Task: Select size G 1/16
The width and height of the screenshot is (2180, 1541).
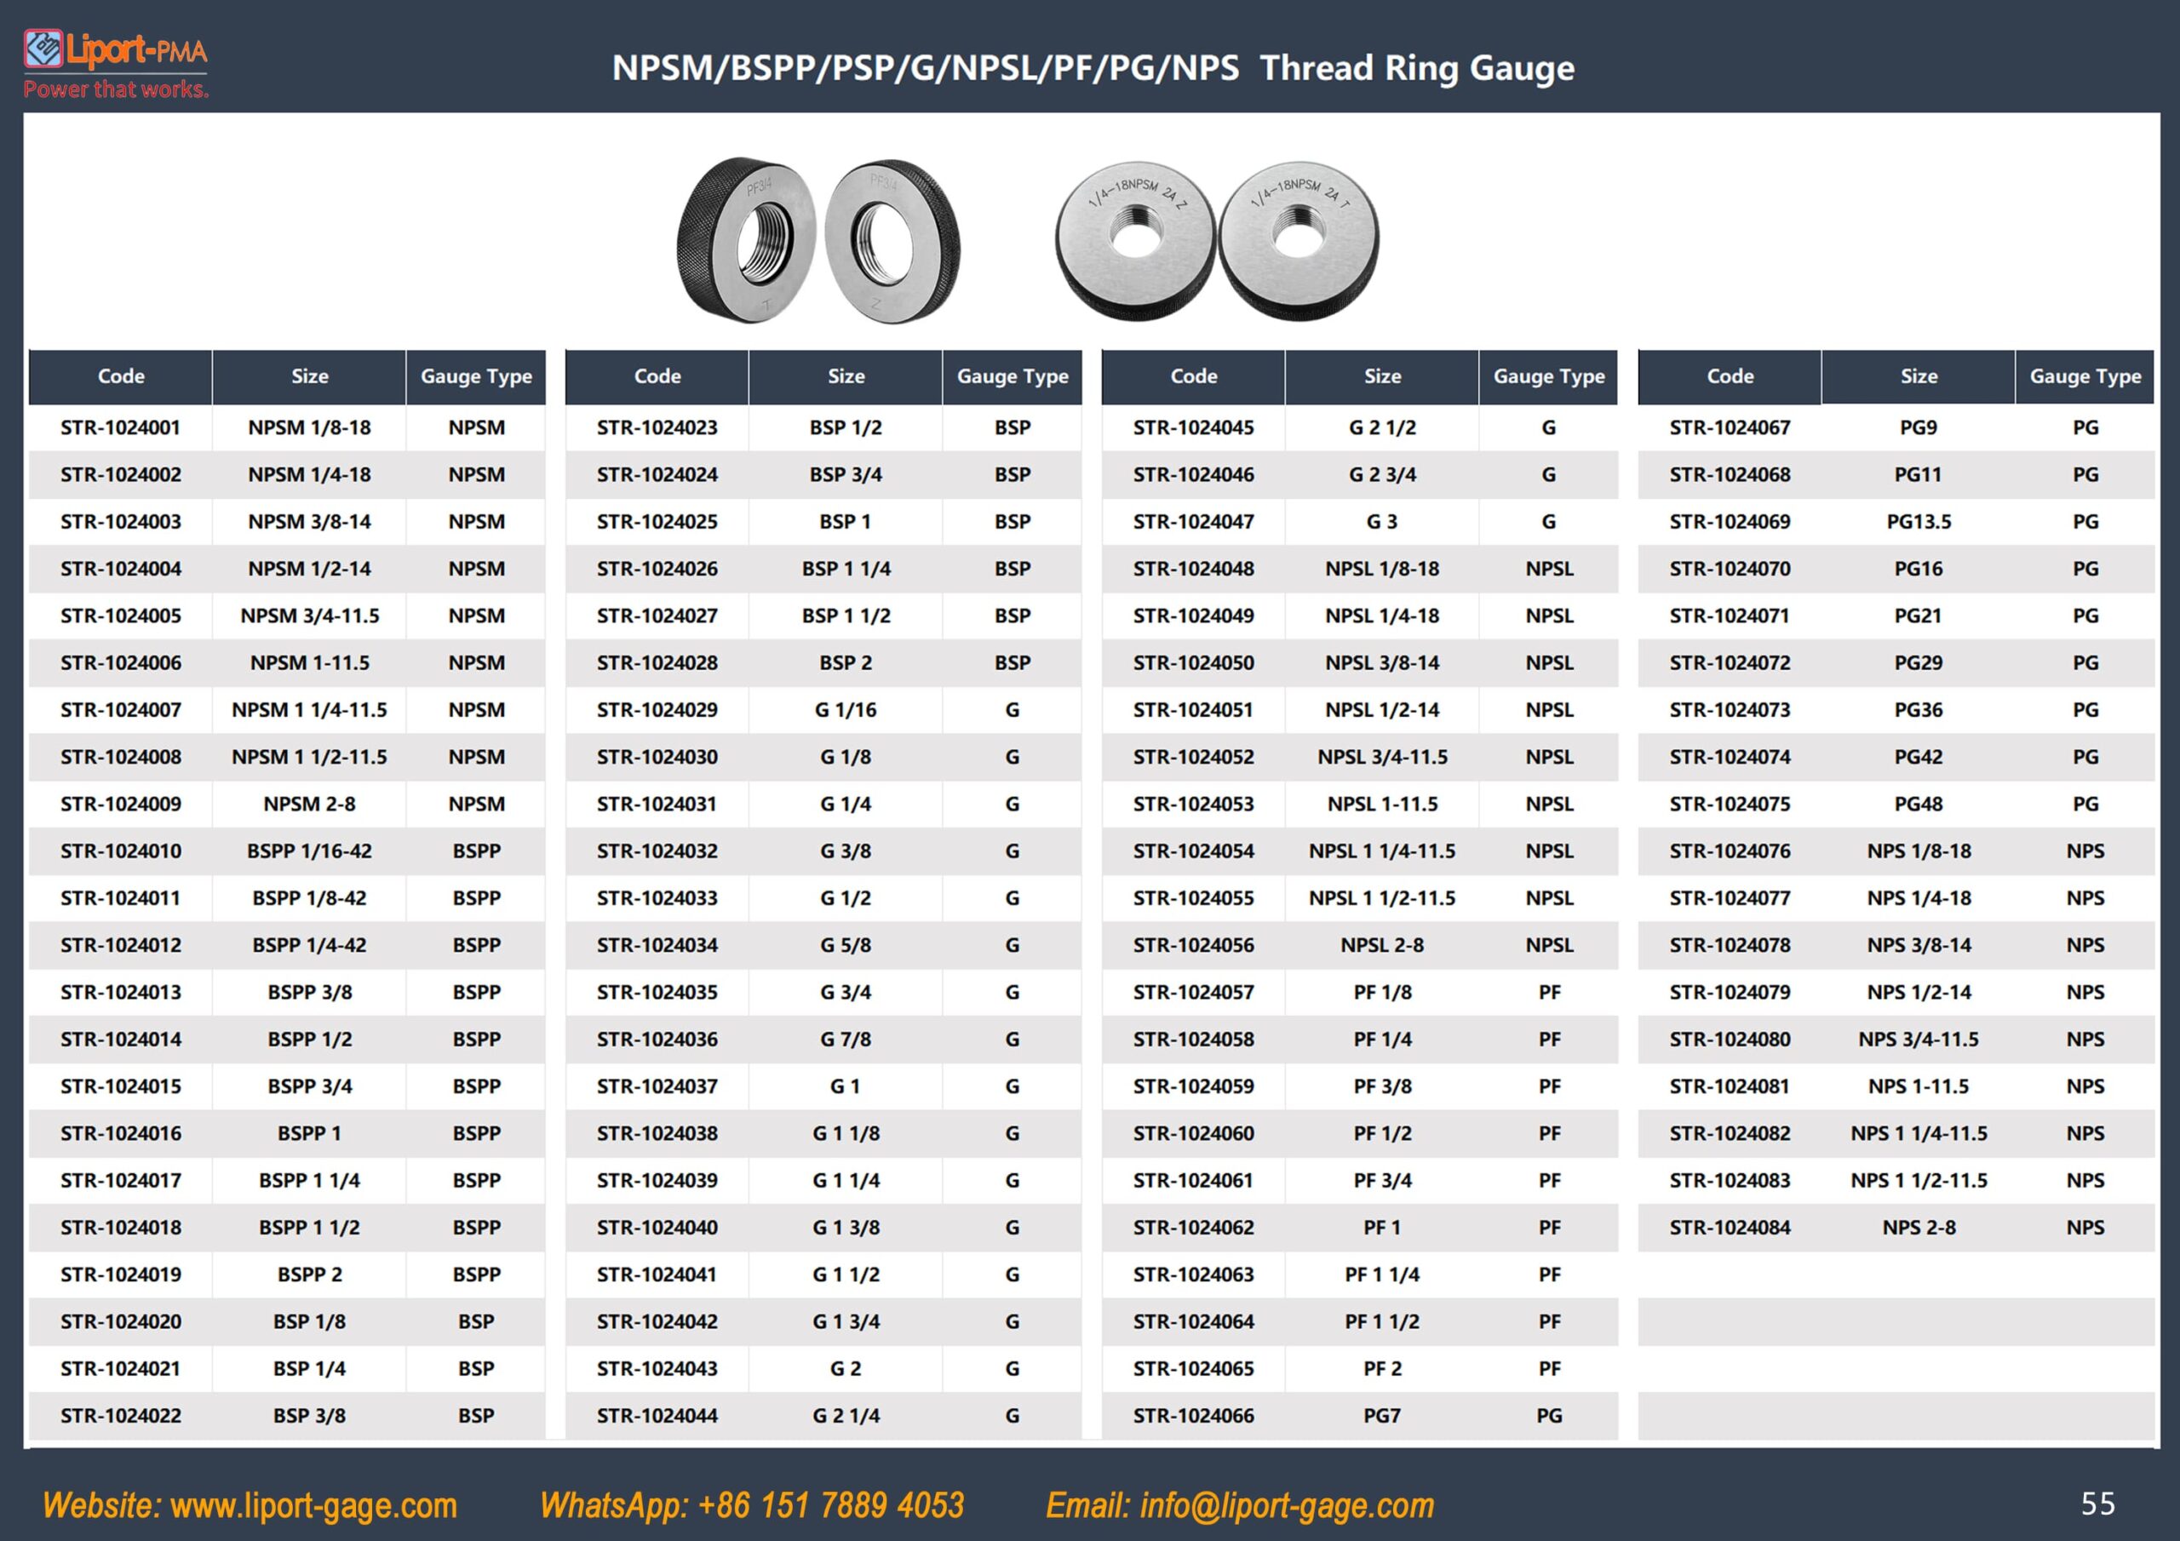Action: [846, 710]
